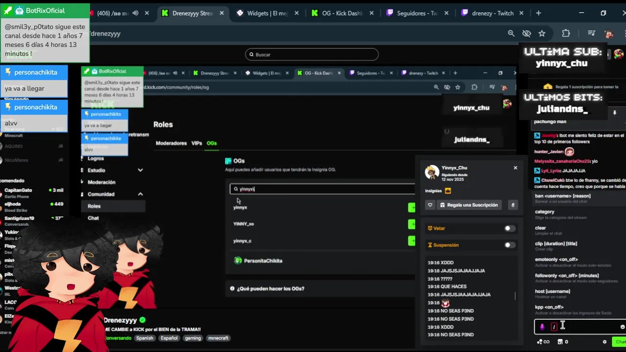Switch to drenezy - Twitch browser tab
The height and width of the screenshot is (352, 626).
coord(492,13)
